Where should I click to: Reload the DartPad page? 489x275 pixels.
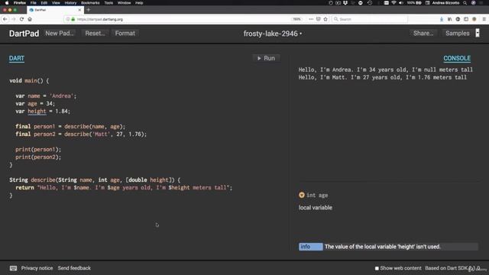pos(21,19)
